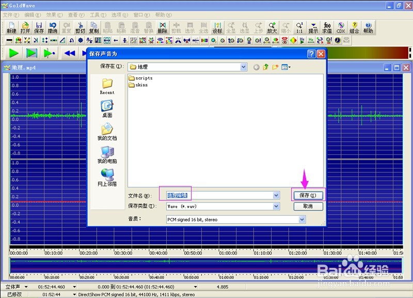The image size is (413, 298).
Task: Open the 选项(O) menu
Action: [x=120, y=15]
